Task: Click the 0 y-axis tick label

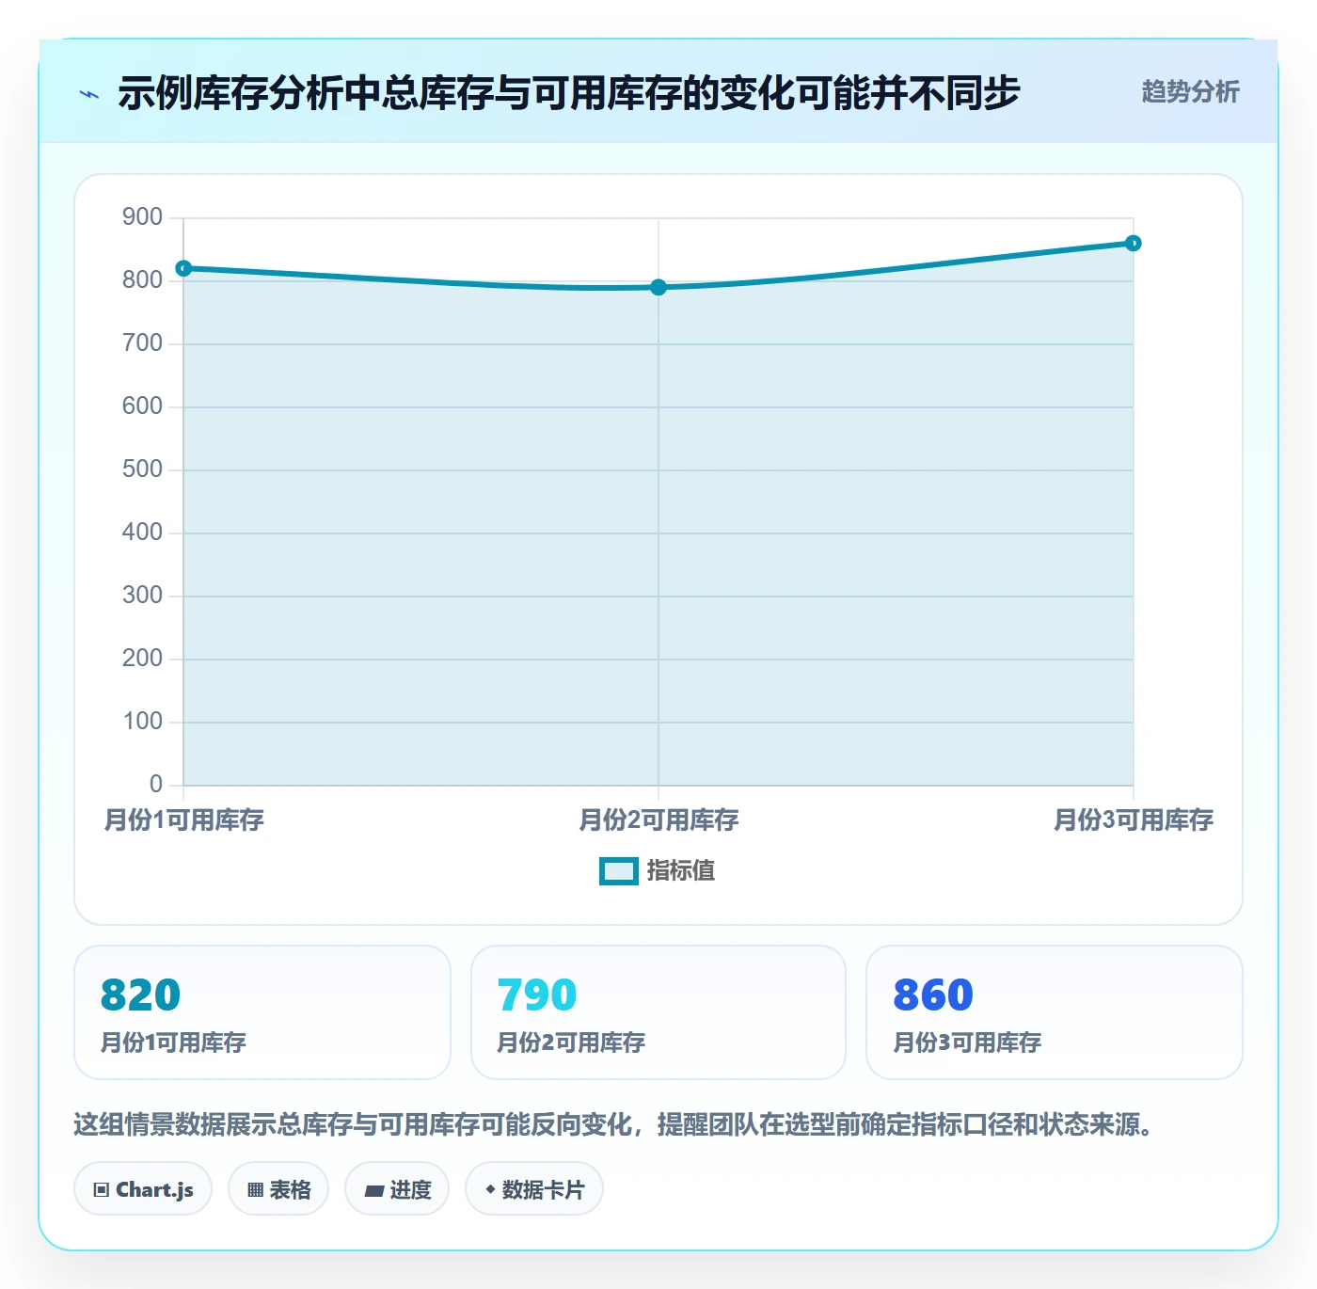Action: (x=156, y=785)
